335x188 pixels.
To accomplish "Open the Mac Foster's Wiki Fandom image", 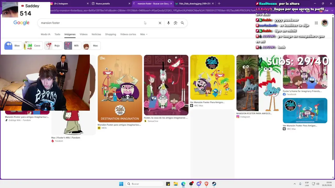I will (x=74, y=123).
